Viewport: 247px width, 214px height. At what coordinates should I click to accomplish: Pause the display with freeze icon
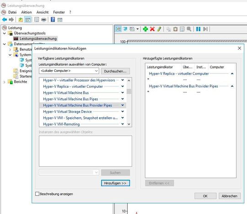point(198,29)
